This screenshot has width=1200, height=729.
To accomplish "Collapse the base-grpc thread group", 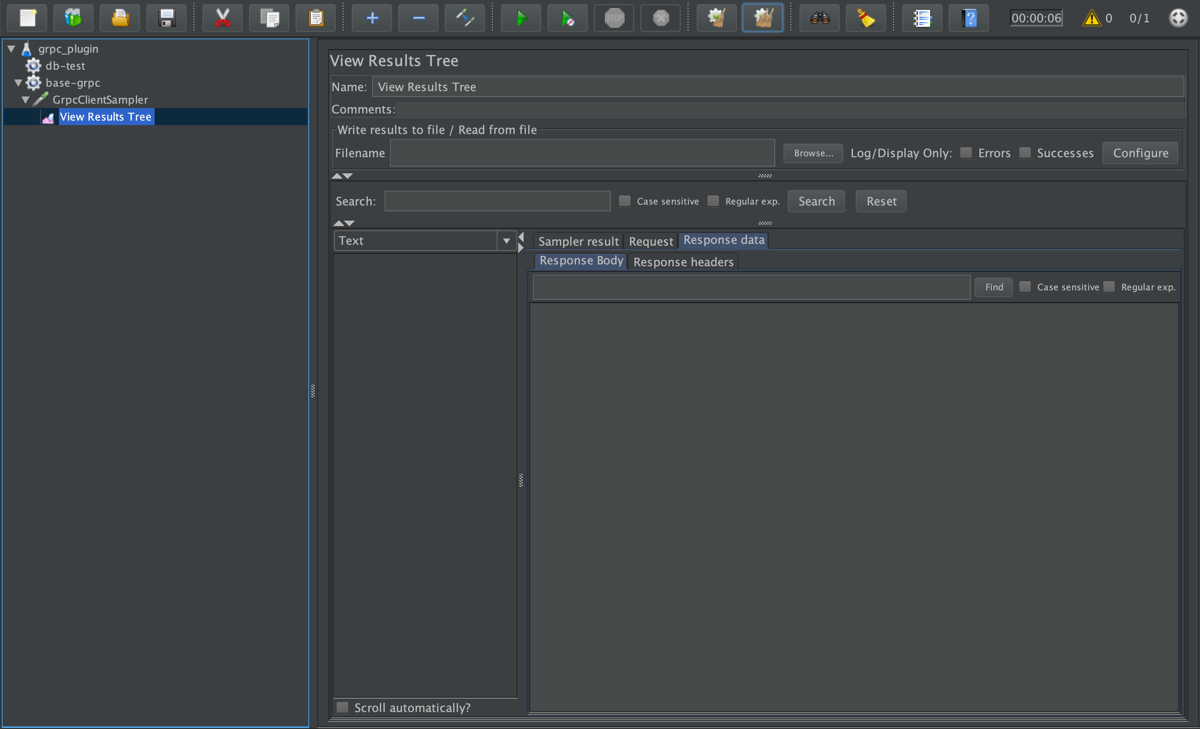I will (x=18, y=83).
